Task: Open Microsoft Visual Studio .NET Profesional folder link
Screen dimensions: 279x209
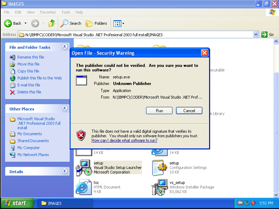Action: pyautogui.click(x=39, y=123)
